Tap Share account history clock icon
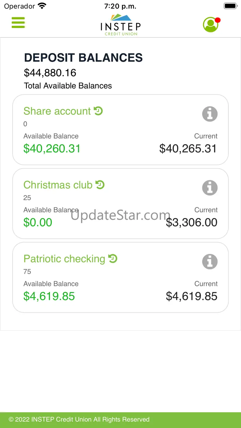This screenshot has width=241, height=428. tap(98, 110)
